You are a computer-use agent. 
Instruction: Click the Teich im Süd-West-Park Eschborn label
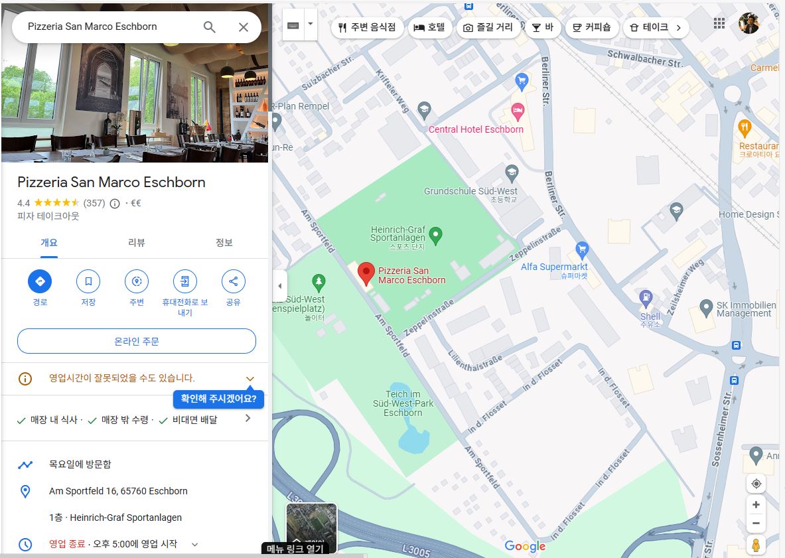[x=403, y=403]
